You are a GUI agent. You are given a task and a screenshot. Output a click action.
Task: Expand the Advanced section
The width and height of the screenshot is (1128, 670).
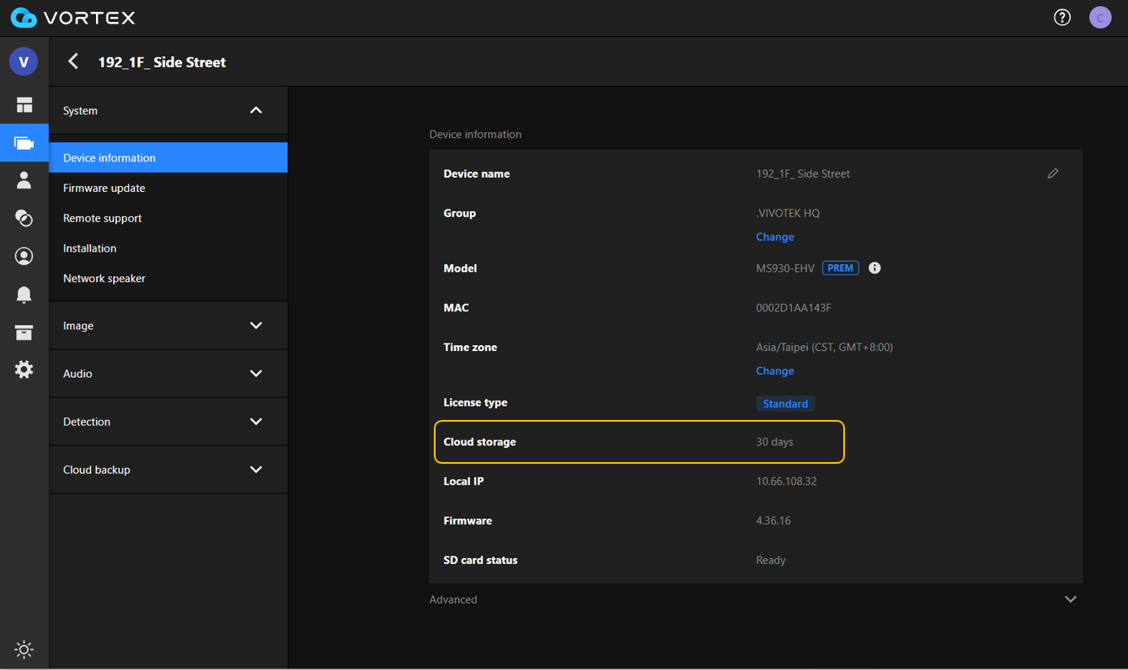[x=1070, y=598]
